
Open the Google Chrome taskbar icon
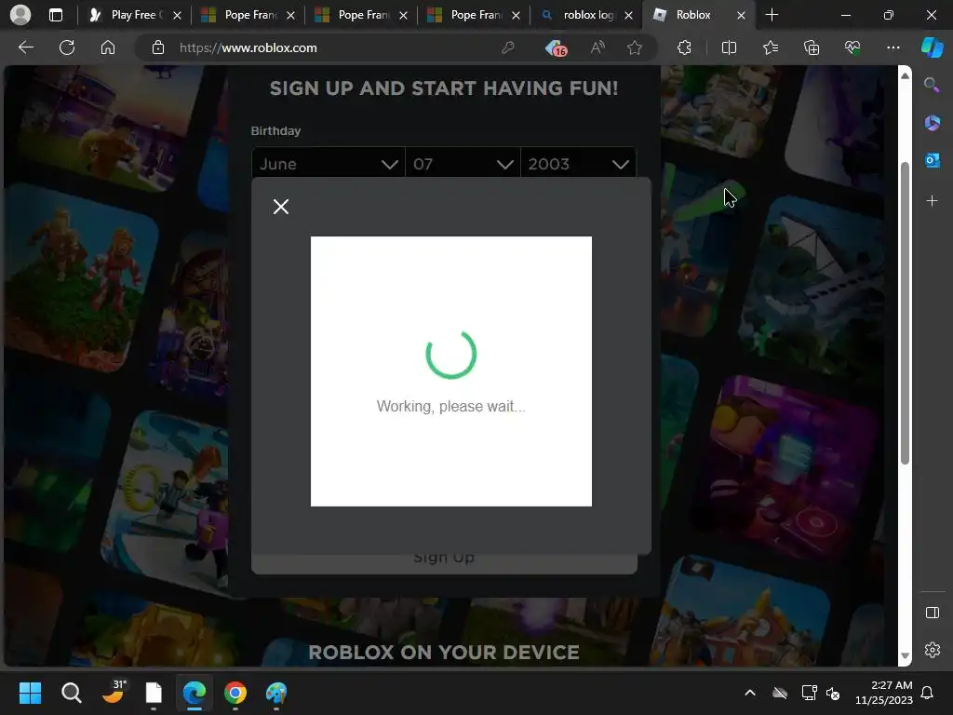click(x=235, y=693)
